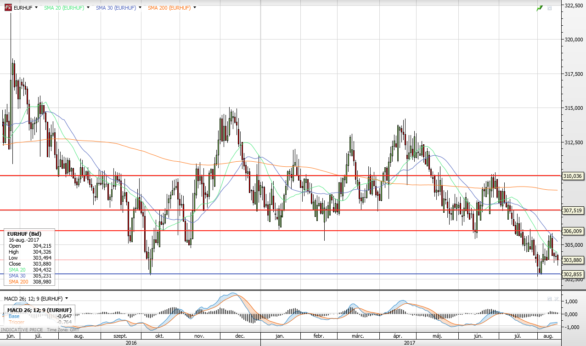Click the 307,519 price tag on axis
The width and height of the screenshot is (586, 346).
click(x=573, y=210)
